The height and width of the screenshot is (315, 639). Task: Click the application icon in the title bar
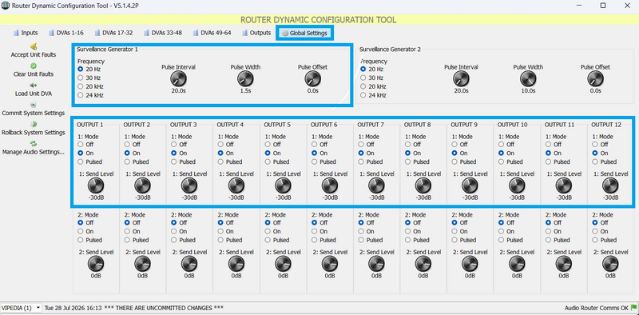(x=6, y=6)
